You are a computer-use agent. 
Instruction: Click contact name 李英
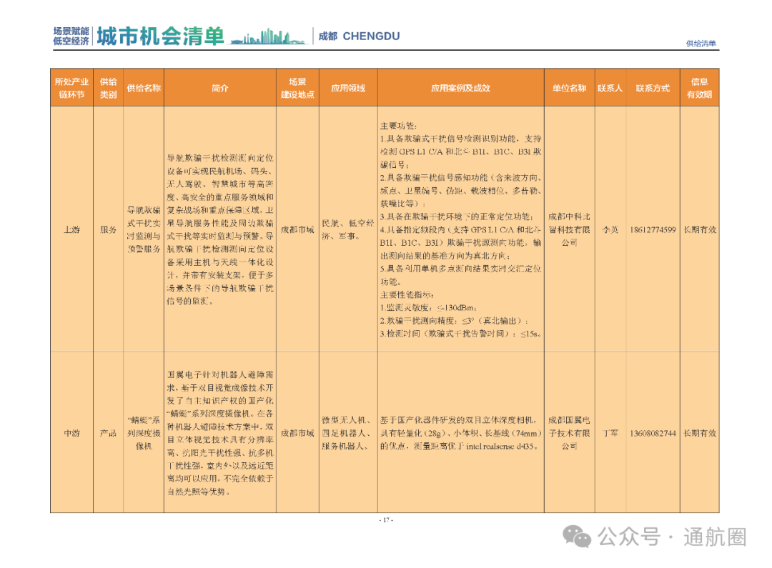[610, 229]
